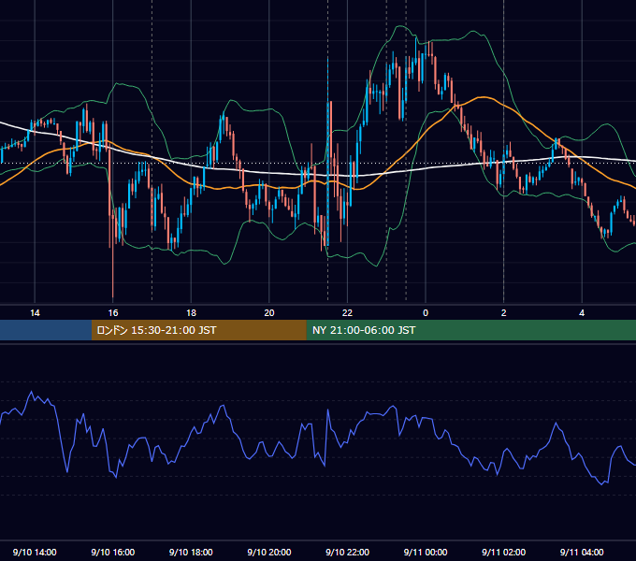Click the 9/11 02:00 time label
Viewport: 636px width, 561px height.
click(504, 552)
